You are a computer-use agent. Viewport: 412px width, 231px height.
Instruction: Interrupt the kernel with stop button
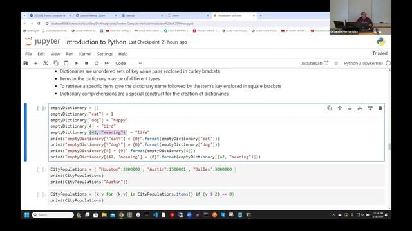[x=86, y=63]
